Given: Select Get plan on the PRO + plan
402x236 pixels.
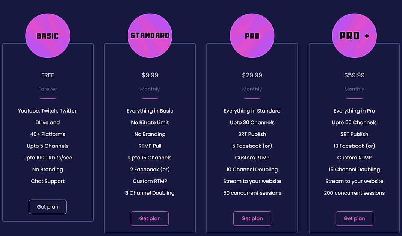Looking at the screenshot, I should coord(354,219).
